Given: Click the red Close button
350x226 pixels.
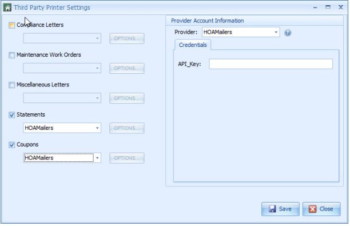Looking at the screenshot, I should point(321,209).
